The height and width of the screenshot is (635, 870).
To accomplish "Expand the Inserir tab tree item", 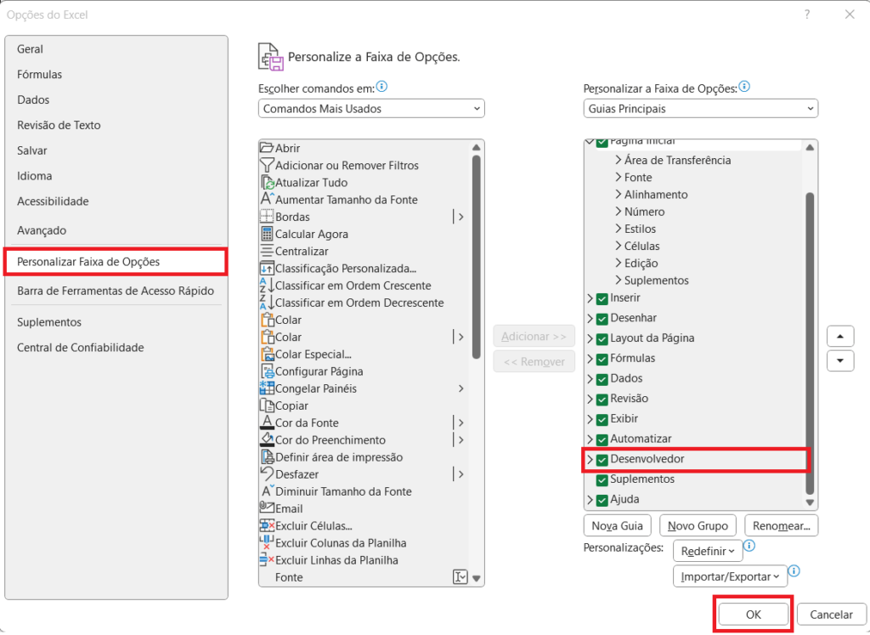I will [x=590, y=298].
